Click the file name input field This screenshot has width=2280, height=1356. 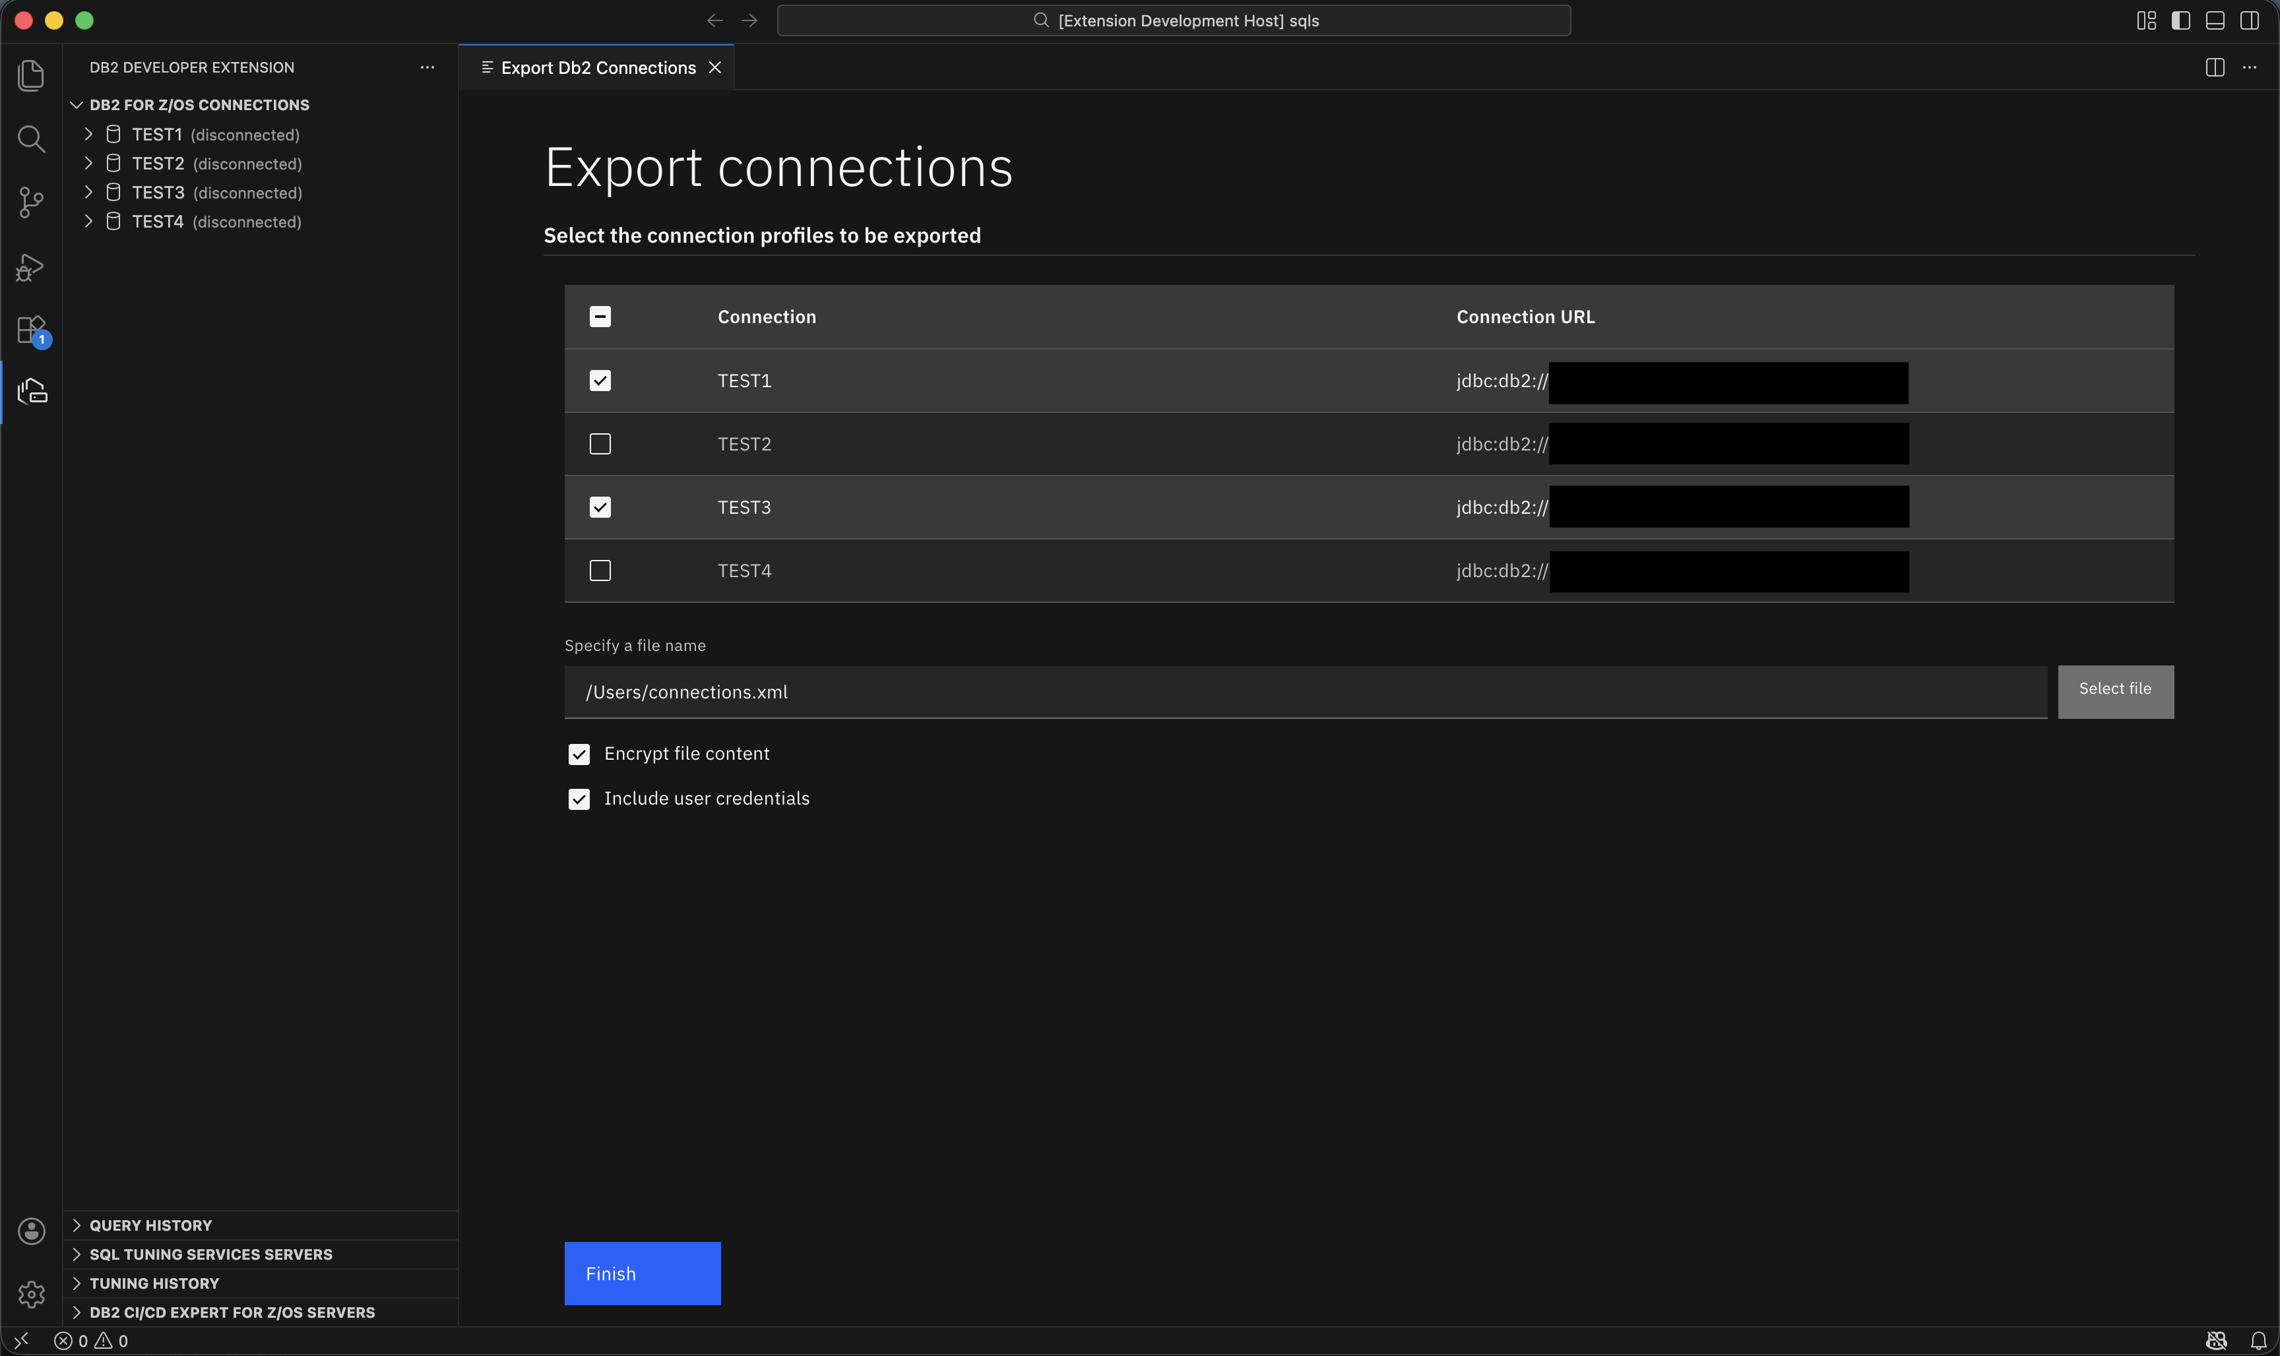(x=1306, y=692)
